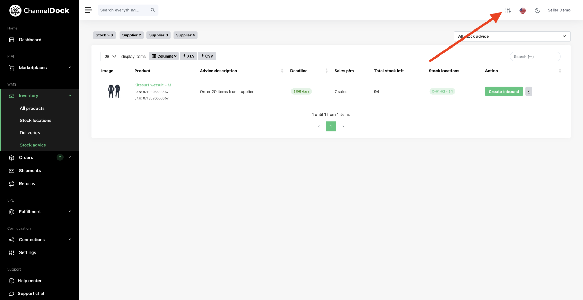Sort by Action column arrows
This screenshot has height=300, width=583.
point(560,71)
